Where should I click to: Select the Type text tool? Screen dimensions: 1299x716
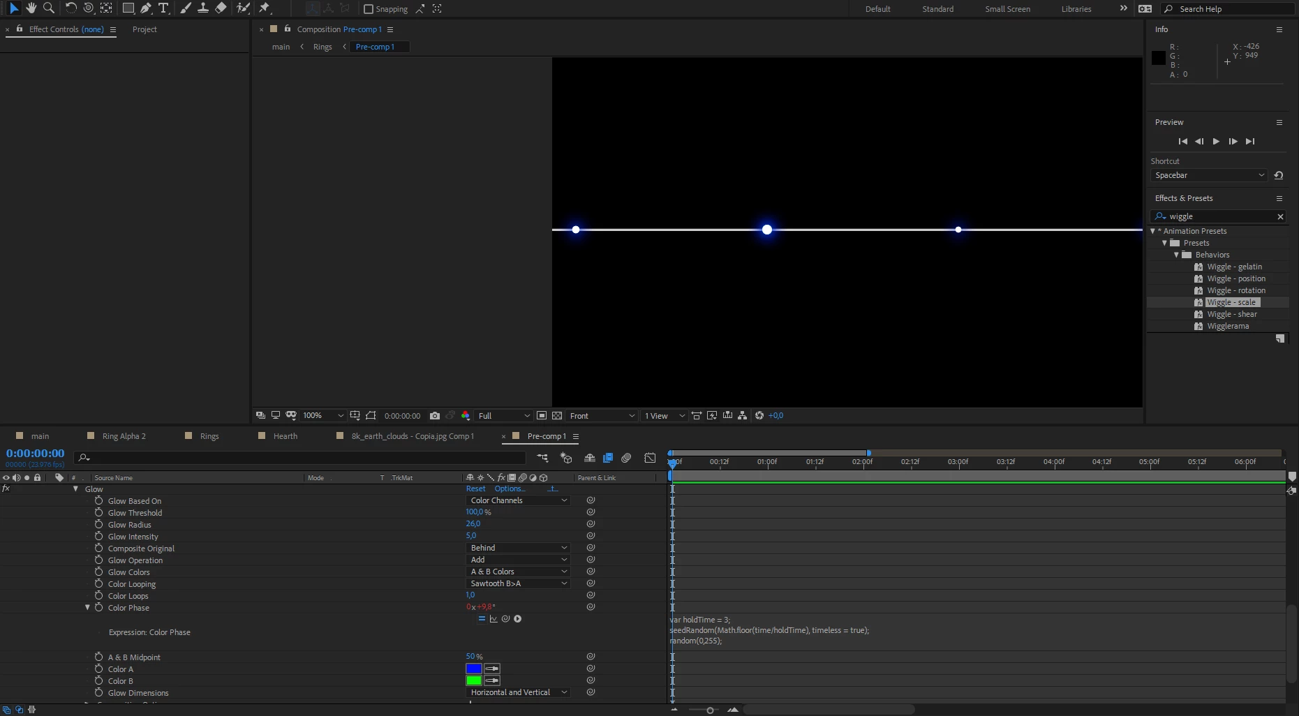point(163,8)
